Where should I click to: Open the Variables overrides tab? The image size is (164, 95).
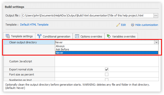coord(121,36)
